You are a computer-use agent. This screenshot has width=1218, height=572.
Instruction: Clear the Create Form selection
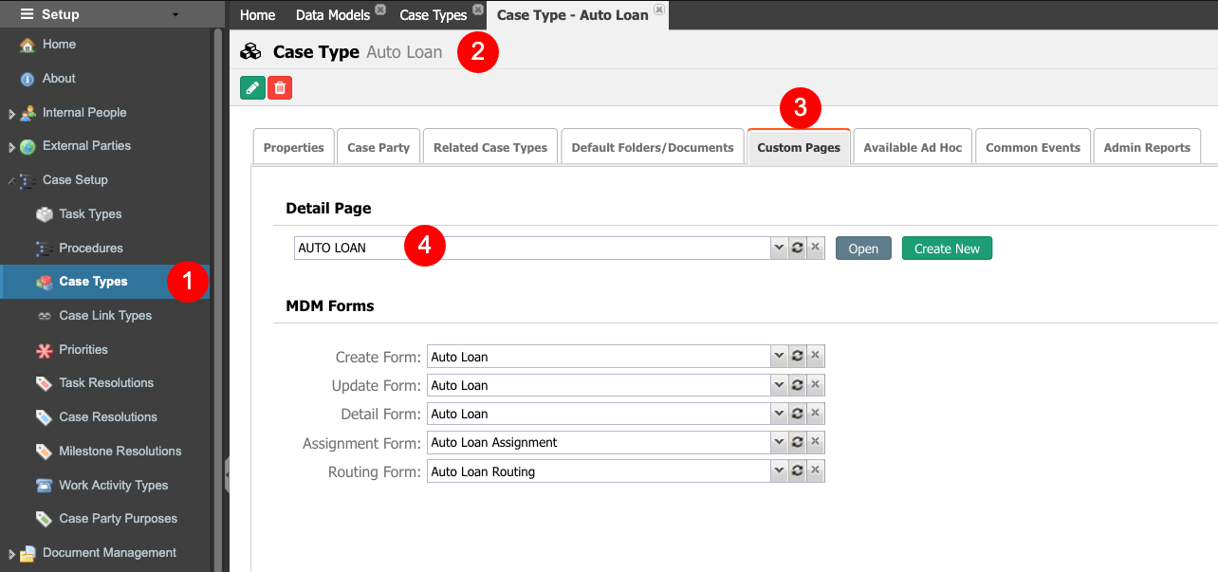coord(815,357)
